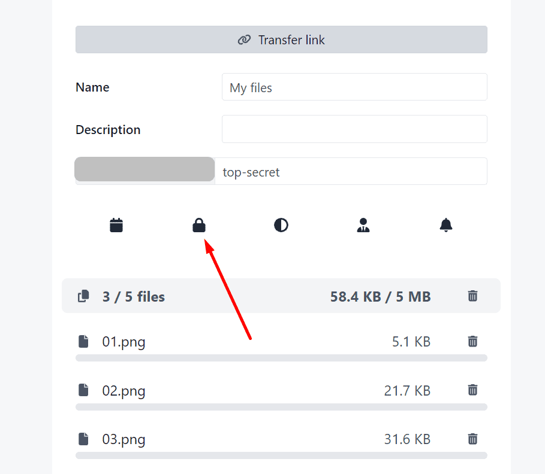Click the 3 / 5 files summary label

click(x=133, y=296)
